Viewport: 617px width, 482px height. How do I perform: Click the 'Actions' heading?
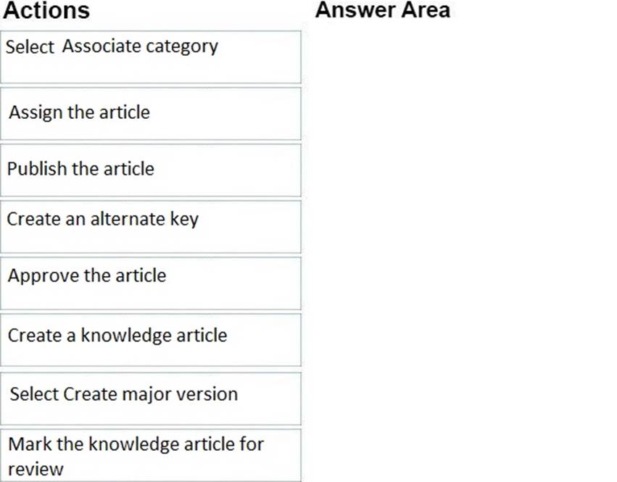pos(46,11)
